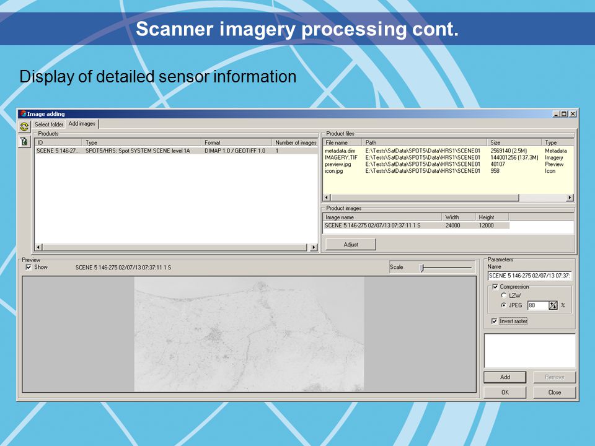This screenshot has width=595, height=446.
Task: Click the percent icon beside JPEG quality field
Action: pyautogui.click(x=553, y=305)
